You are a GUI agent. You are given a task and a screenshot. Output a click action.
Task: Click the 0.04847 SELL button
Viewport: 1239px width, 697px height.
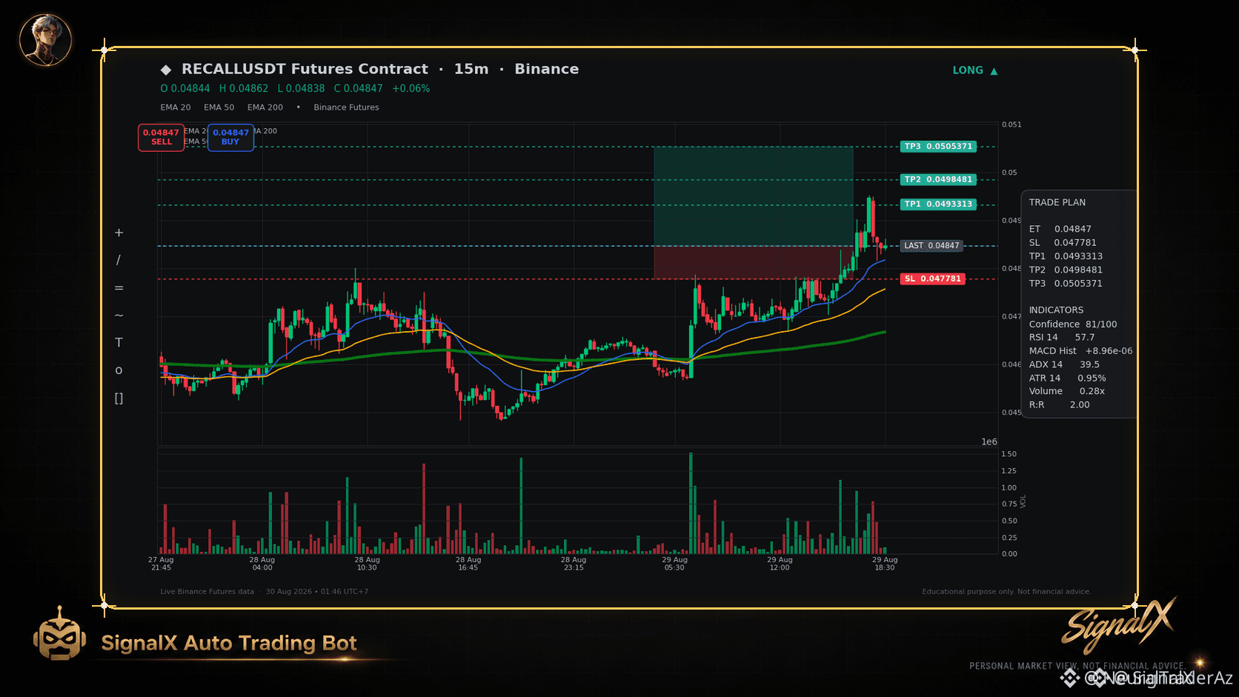coord(161,137)
